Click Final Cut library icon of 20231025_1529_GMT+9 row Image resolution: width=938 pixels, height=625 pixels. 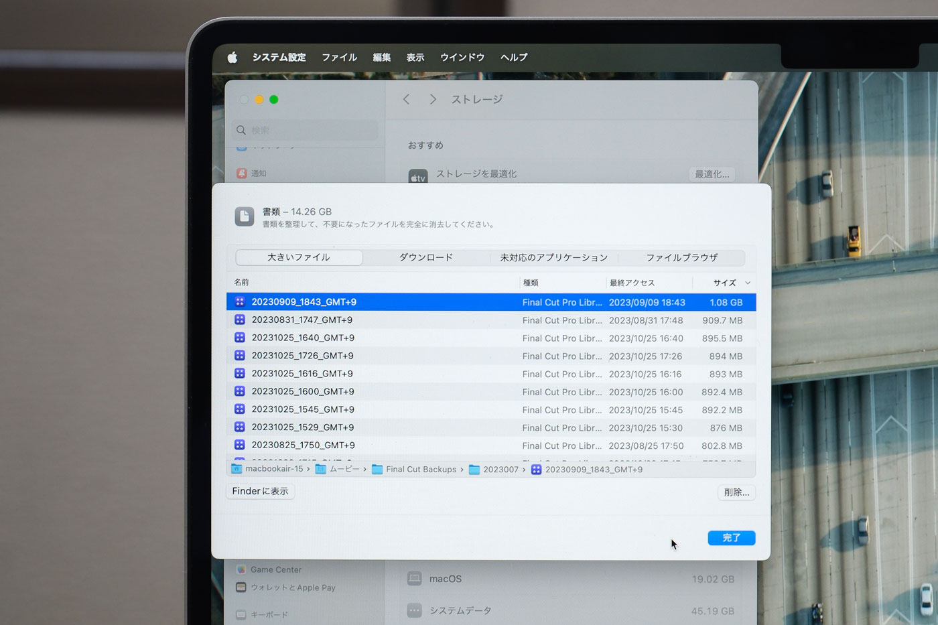240,427
